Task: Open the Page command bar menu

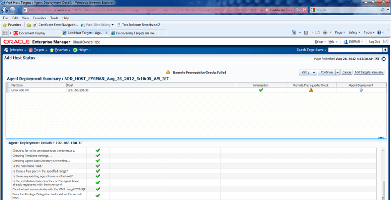Action: tap(340, 32)
